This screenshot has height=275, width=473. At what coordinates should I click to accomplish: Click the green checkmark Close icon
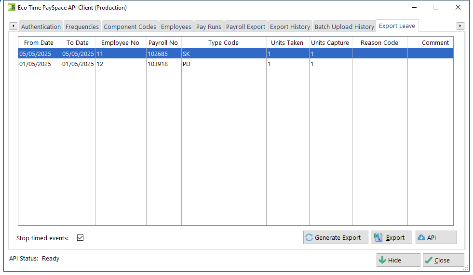[428, 260]
